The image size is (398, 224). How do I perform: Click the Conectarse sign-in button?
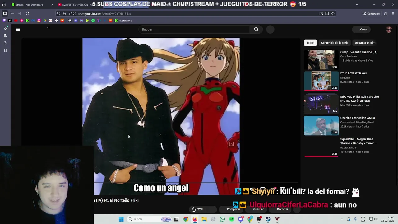371,14
